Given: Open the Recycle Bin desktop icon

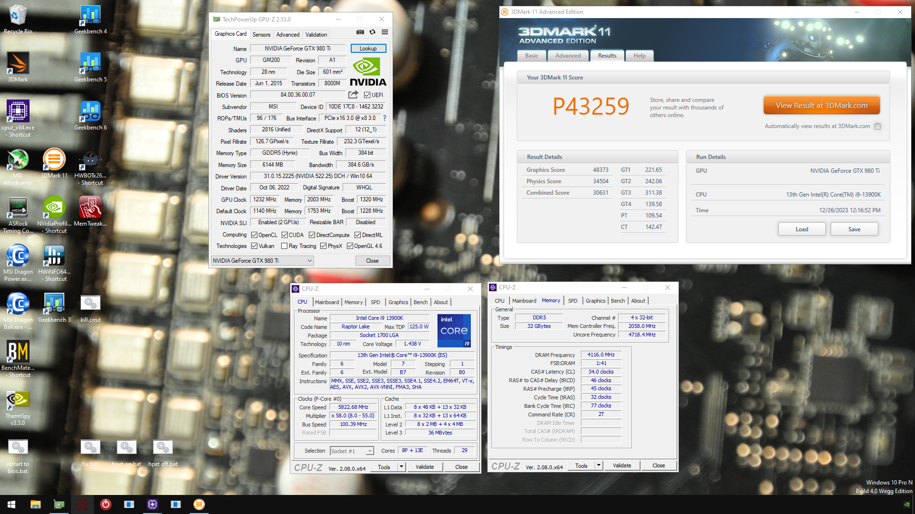Looking at the screenshot, I should [x=18, y=19].
